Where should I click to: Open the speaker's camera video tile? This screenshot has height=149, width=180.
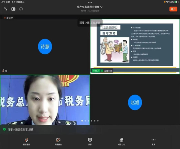pyautogui.click(x=45, y=100)
